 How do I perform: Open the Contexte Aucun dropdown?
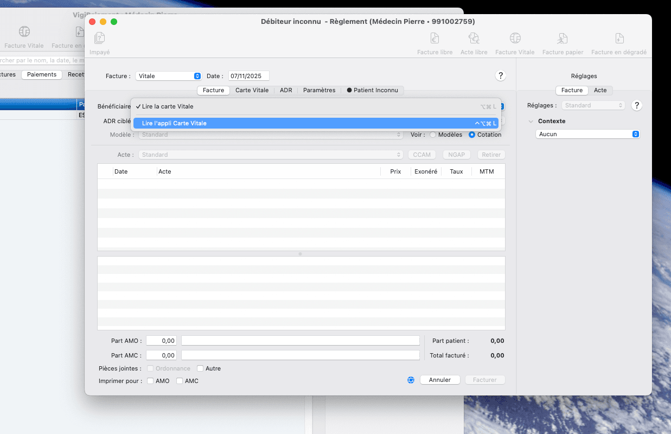click(x=587, y=134)
